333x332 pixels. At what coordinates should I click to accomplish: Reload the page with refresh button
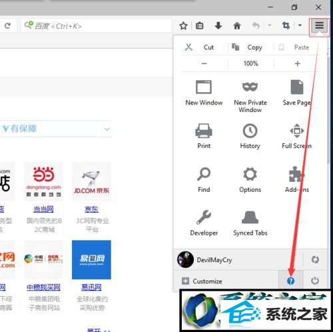[7, 26]
